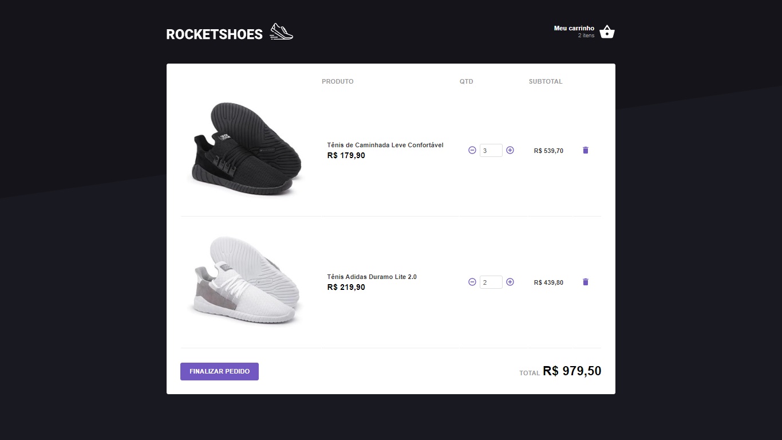Click the FINALIZAR PEDIDO button
The width and height of the screenshot is (782, 440).
tap(219, 371)
